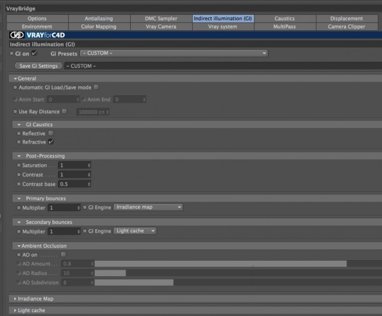Expand the Light cache section
This screenshot has width=382, height=316.
[x=15, y=311]
